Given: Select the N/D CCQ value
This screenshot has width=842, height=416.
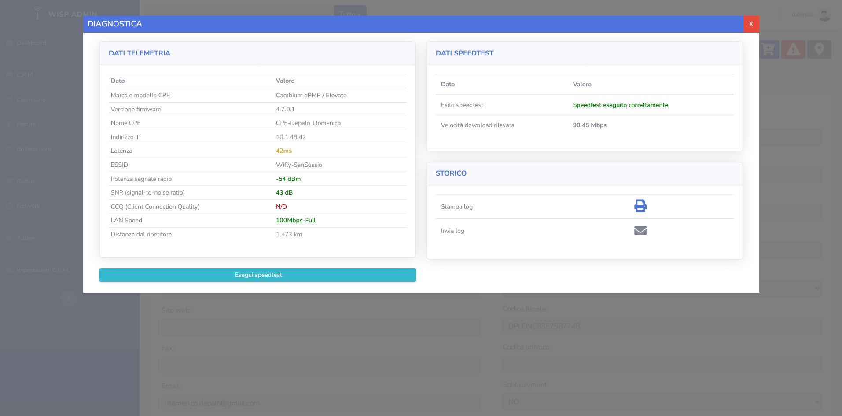Looking at the screenshot, I should 281,206.
